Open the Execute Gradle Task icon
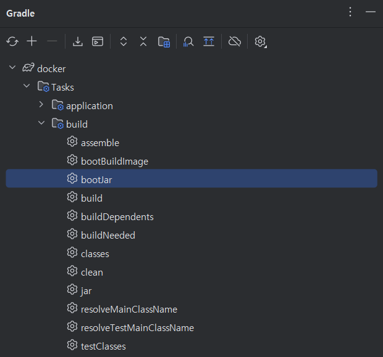 [98, 41]
